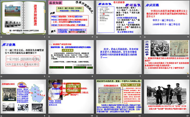190x117 pixels.
Task: Click animation star icon under slide 9
Action: coord(1,116)
